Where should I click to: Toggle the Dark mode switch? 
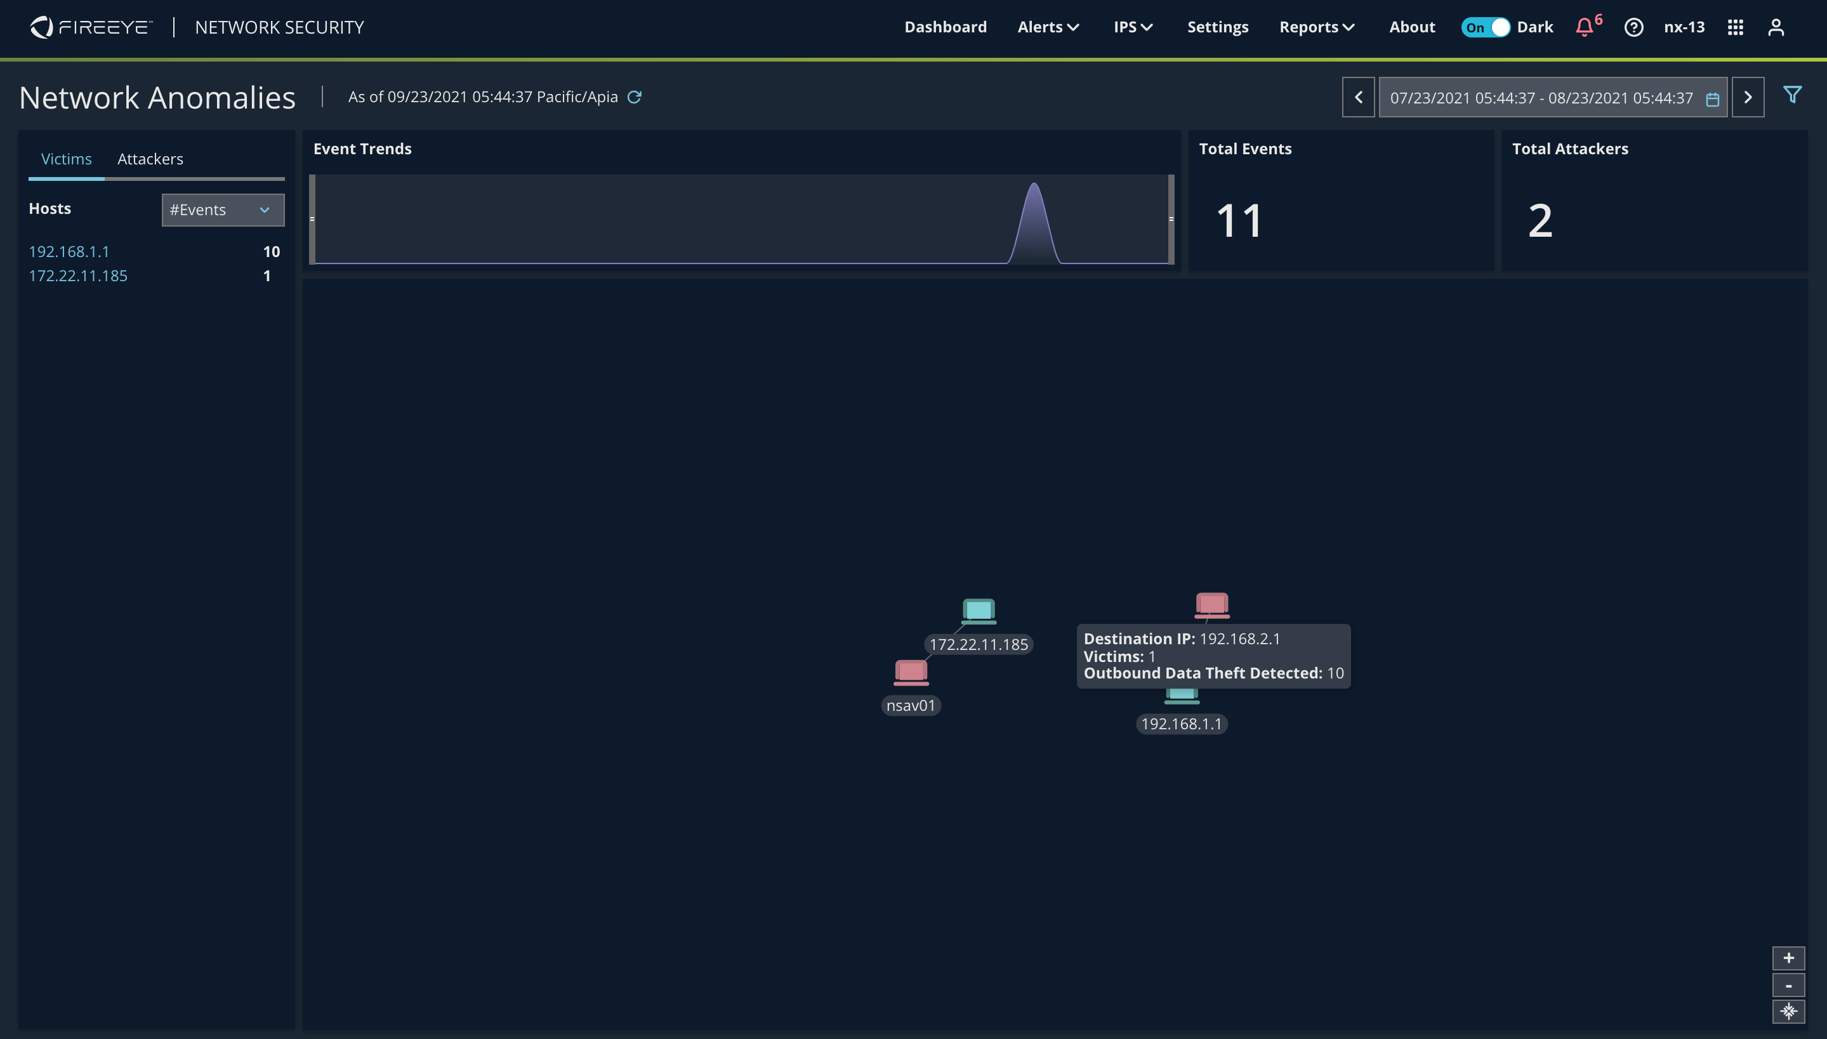(1486, 27)
